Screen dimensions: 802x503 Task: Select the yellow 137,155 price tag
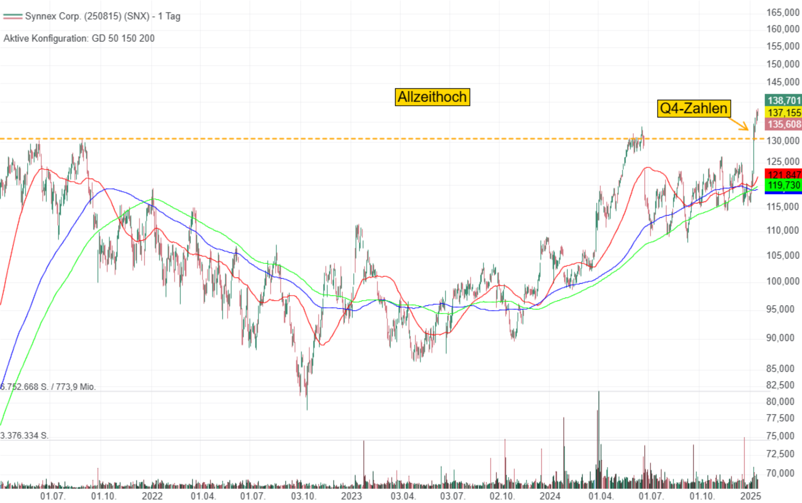[x=783, y=112]
